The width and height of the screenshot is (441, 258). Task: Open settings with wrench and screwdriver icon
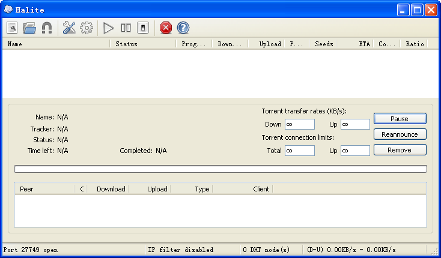click(x=69, y=28)
